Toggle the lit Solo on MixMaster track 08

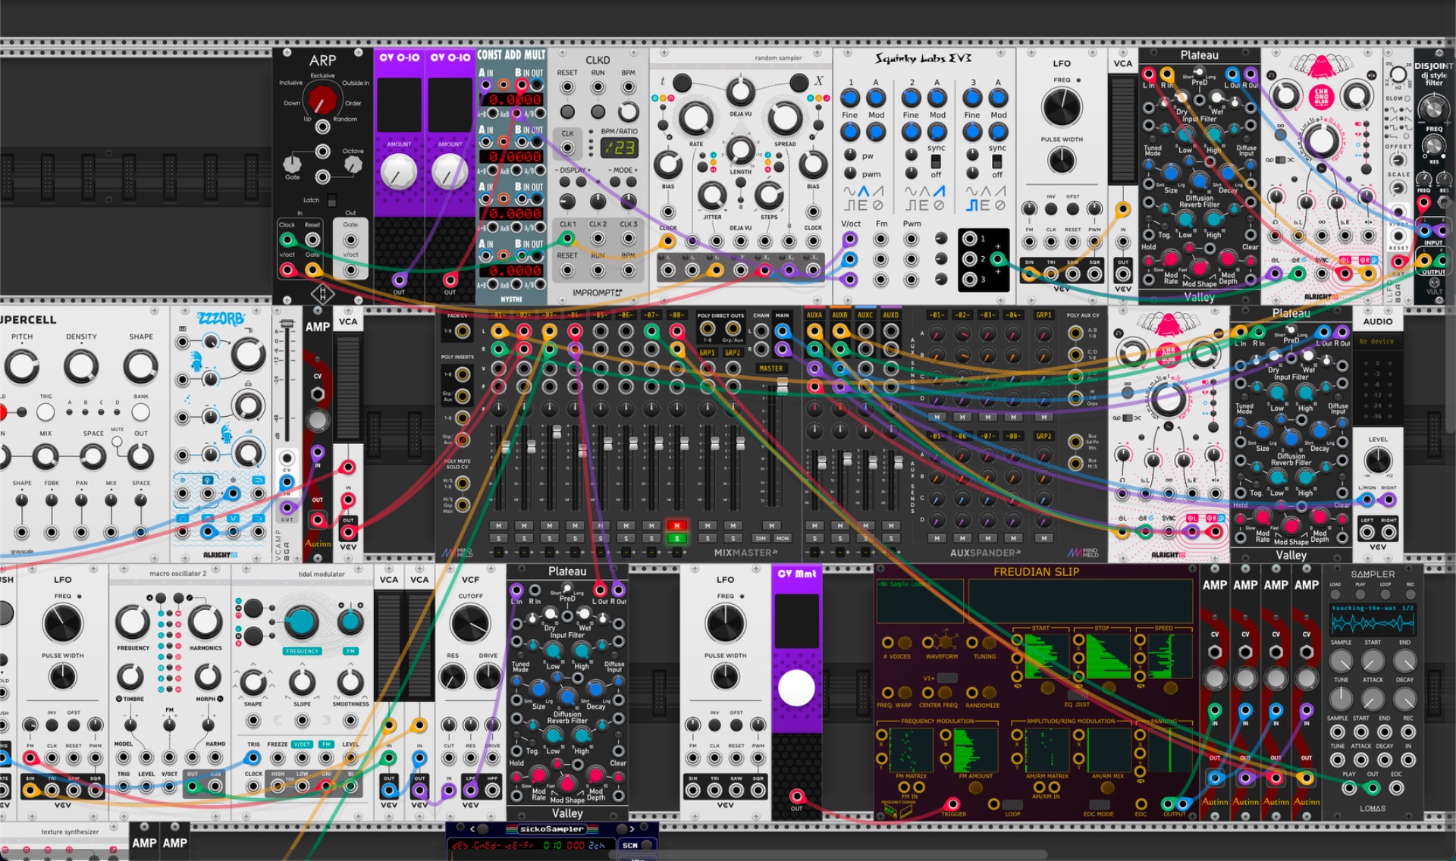pyautogui.click(x=676, y=538)
